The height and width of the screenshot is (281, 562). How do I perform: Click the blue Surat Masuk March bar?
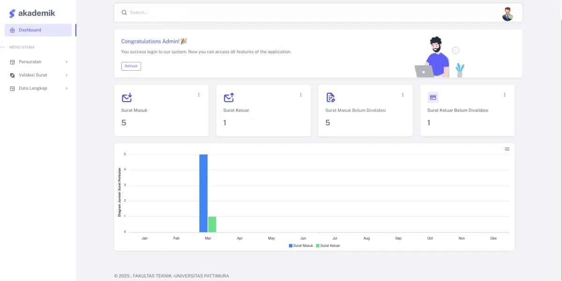[203, 193]
